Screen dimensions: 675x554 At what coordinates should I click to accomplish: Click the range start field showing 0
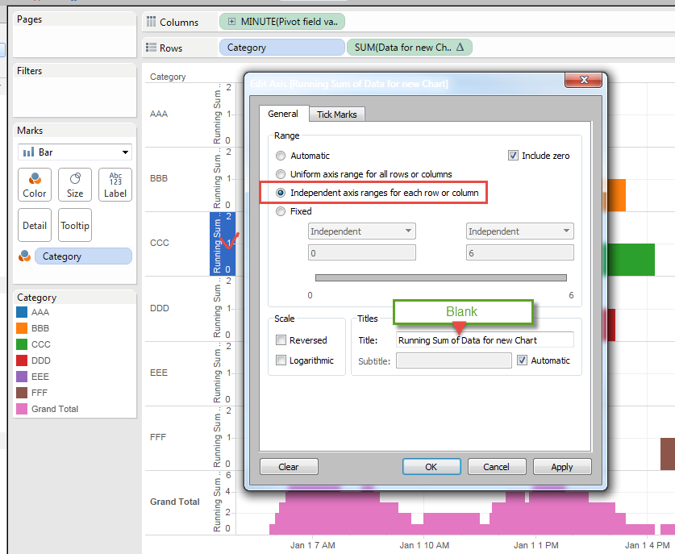pyautogui.click(x=361, y=252)
